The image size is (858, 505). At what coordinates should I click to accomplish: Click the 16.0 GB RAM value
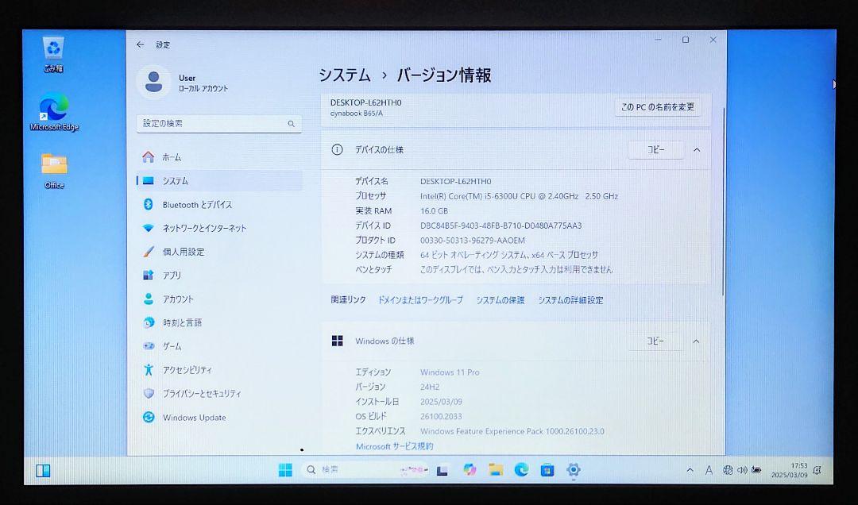[434, 210]
